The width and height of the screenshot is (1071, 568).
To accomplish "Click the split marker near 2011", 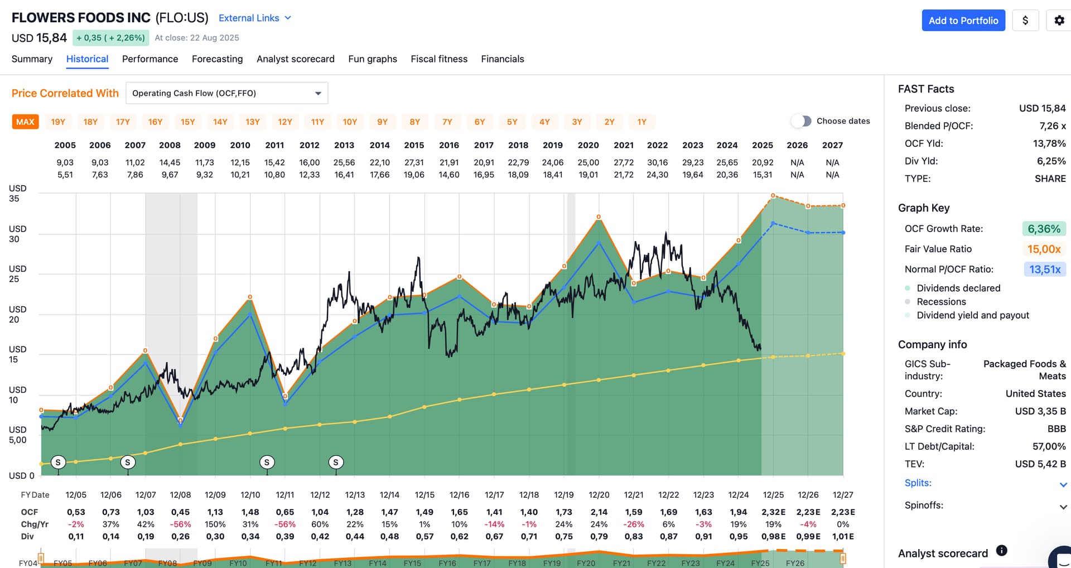I will 267,462.
